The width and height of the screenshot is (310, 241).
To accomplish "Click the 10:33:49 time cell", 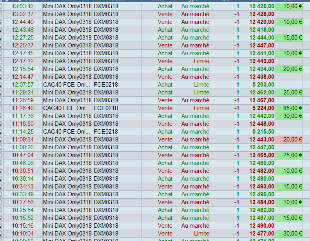I will pyautogui.click(x=23, y=194).
